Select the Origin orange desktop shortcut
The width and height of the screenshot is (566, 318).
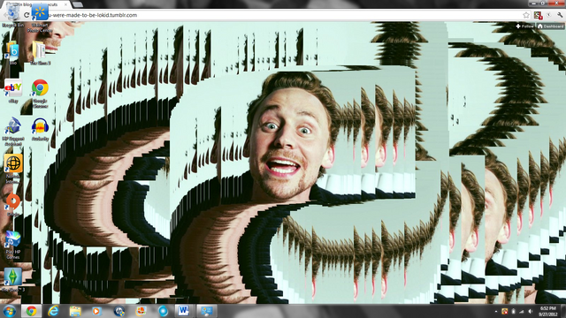tap(13, 204)
